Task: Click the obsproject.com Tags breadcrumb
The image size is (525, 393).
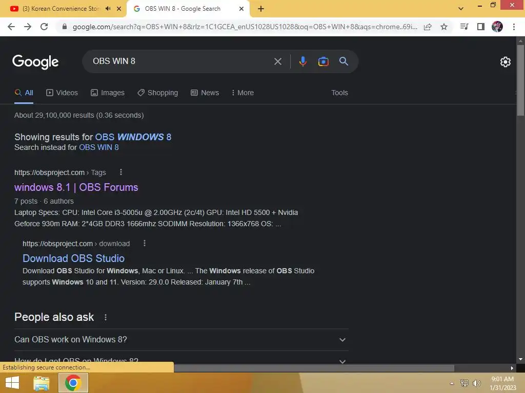Action: click(x=60, y=172)
